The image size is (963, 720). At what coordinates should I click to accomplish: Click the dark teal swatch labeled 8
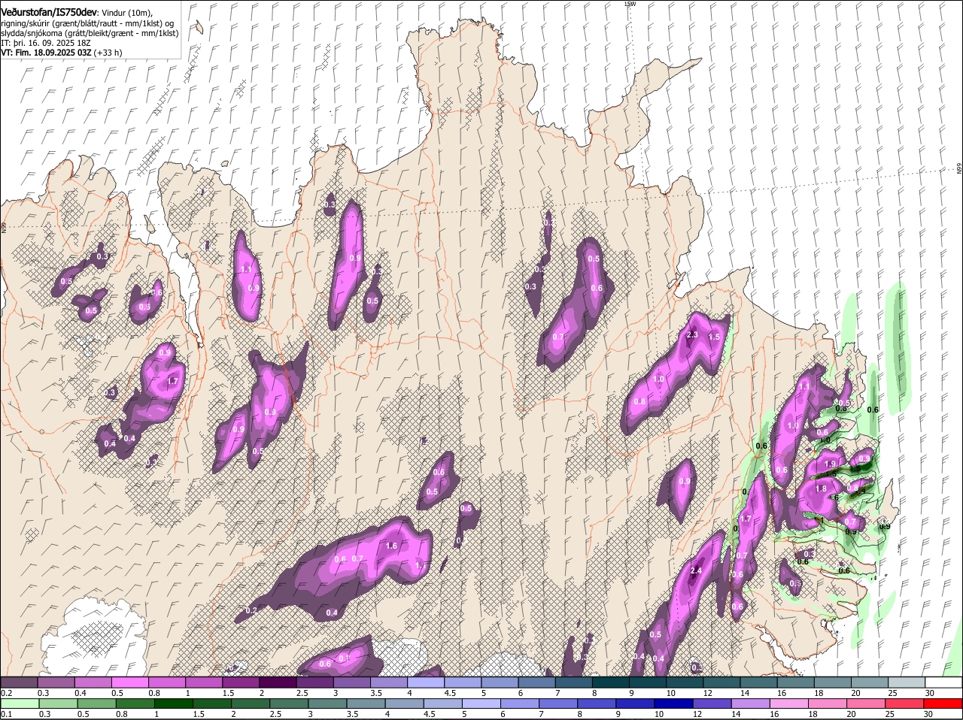tap(610, 682)
